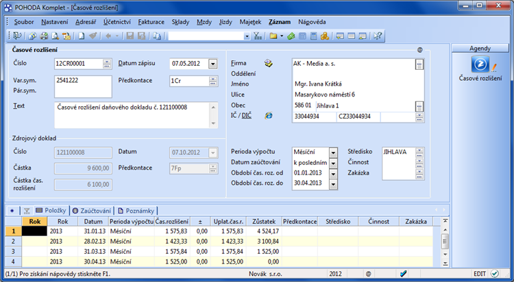
Task: Click the Zakázka field list button
Action: coord(419,173)
